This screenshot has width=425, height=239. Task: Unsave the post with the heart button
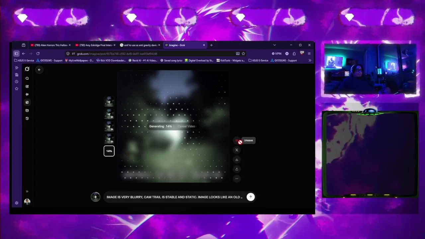point(237,140)
